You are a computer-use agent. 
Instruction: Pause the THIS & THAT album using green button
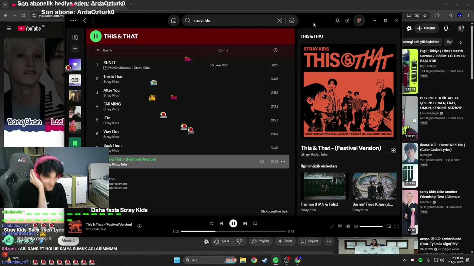tap(96, 36)
